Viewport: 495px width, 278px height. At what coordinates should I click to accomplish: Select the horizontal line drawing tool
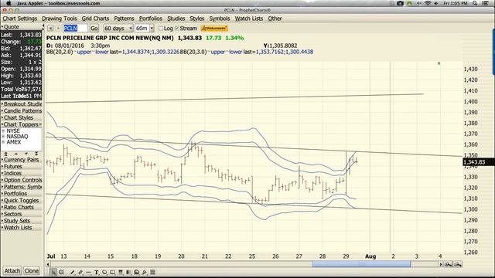point(88,272)
